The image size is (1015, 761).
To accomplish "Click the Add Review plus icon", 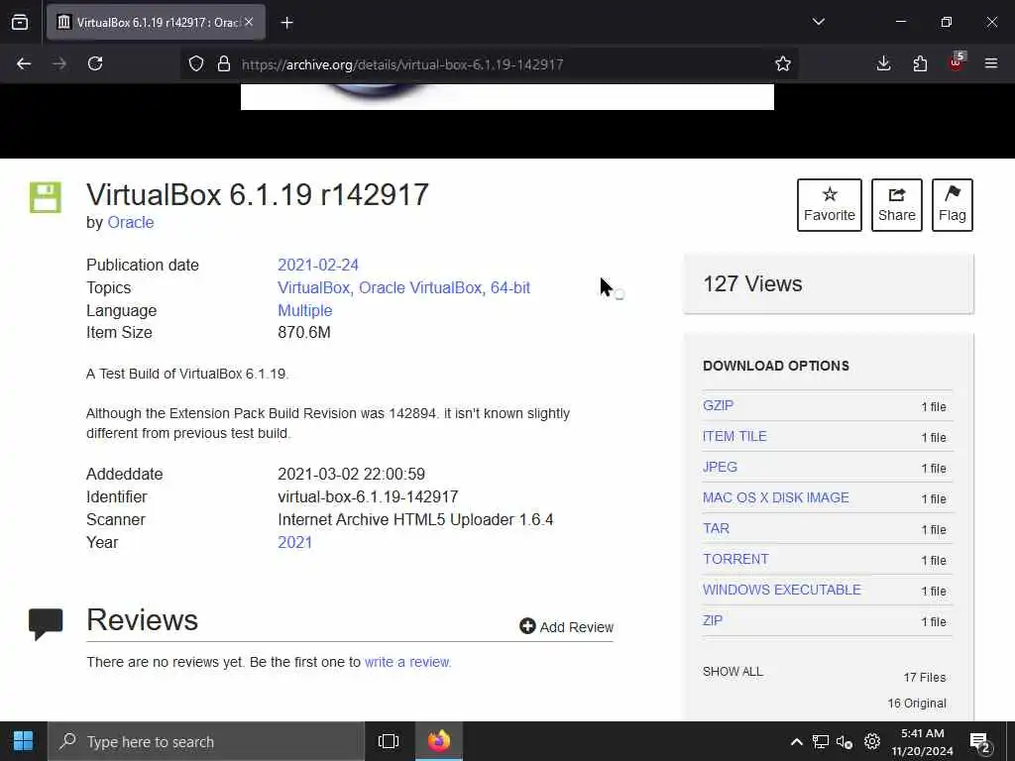I will coord(527,626).
